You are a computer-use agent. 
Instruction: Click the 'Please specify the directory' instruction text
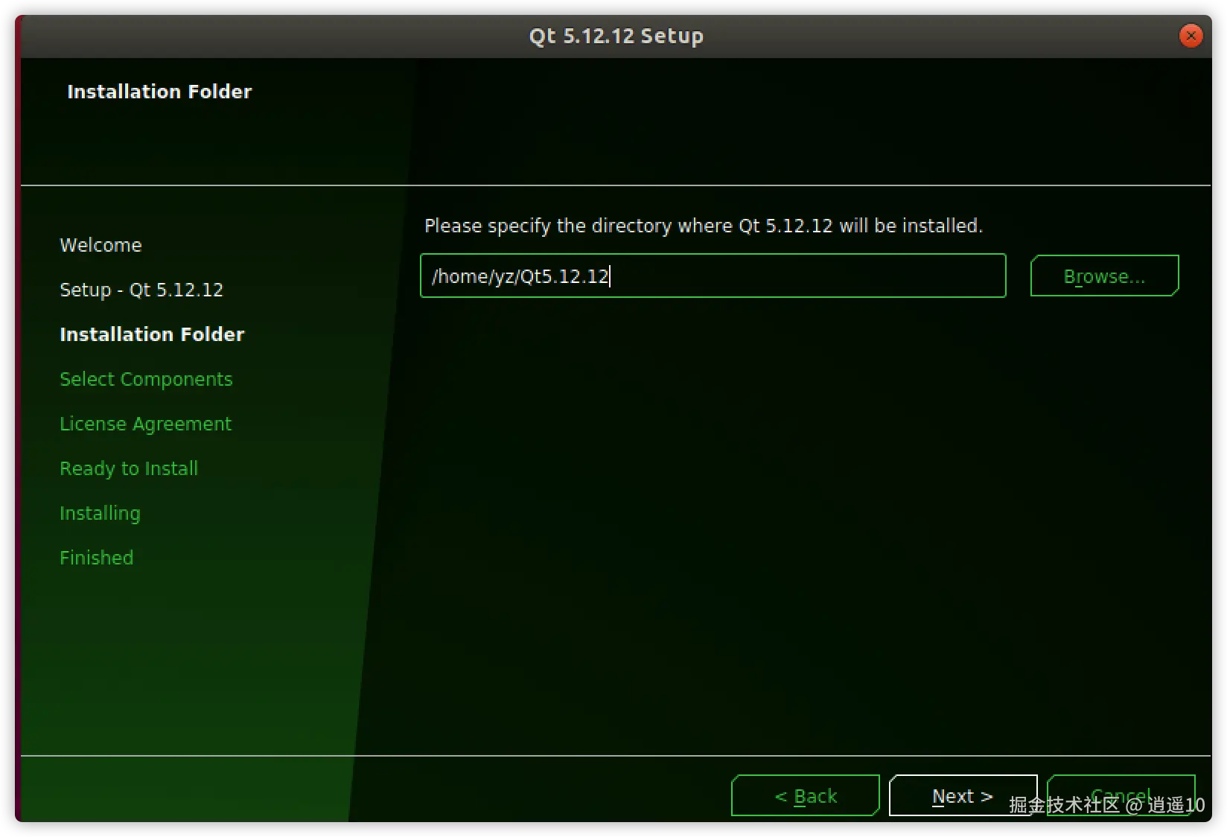tap(704, 226)
